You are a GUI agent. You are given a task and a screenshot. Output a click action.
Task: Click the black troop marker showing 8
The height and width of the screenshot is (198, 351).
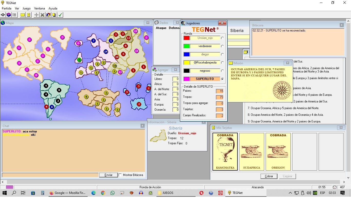pos(59,90)
